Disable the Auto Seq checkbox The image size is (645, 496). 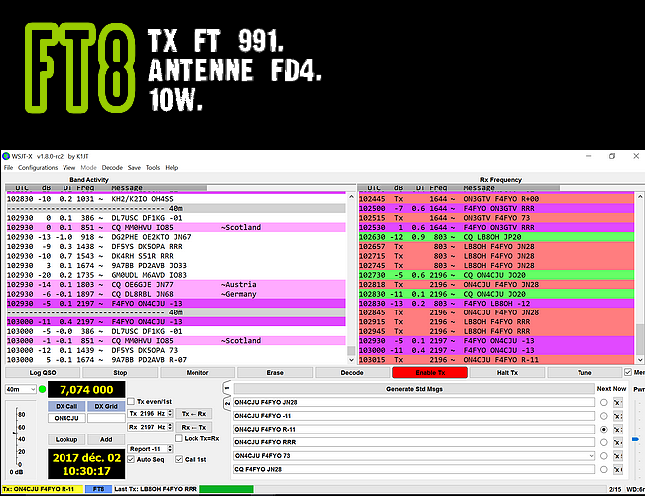[131, 459]
